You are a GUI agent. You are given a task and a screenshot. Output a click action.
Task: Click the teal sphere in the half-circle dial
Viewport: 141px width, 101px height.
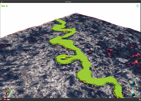(133, 94)
